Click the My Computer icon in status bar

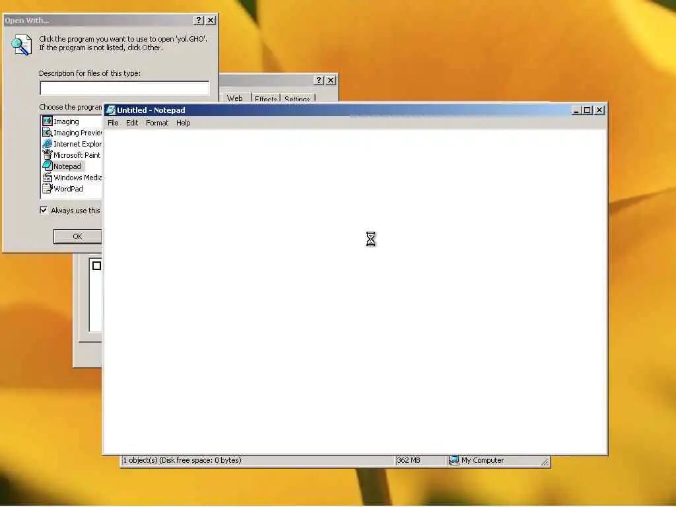point(454,460)
